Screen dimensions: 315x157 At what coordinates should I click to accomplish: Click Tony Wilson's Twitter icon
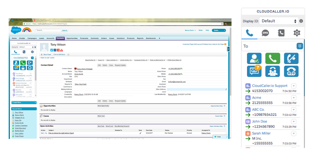52,50
